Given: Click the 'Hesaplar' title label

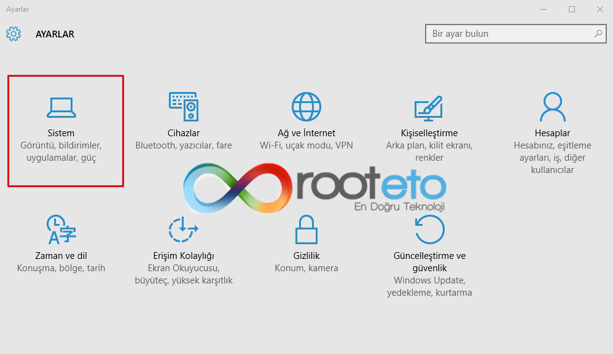Looking at the screenshot, I should 552,133.
